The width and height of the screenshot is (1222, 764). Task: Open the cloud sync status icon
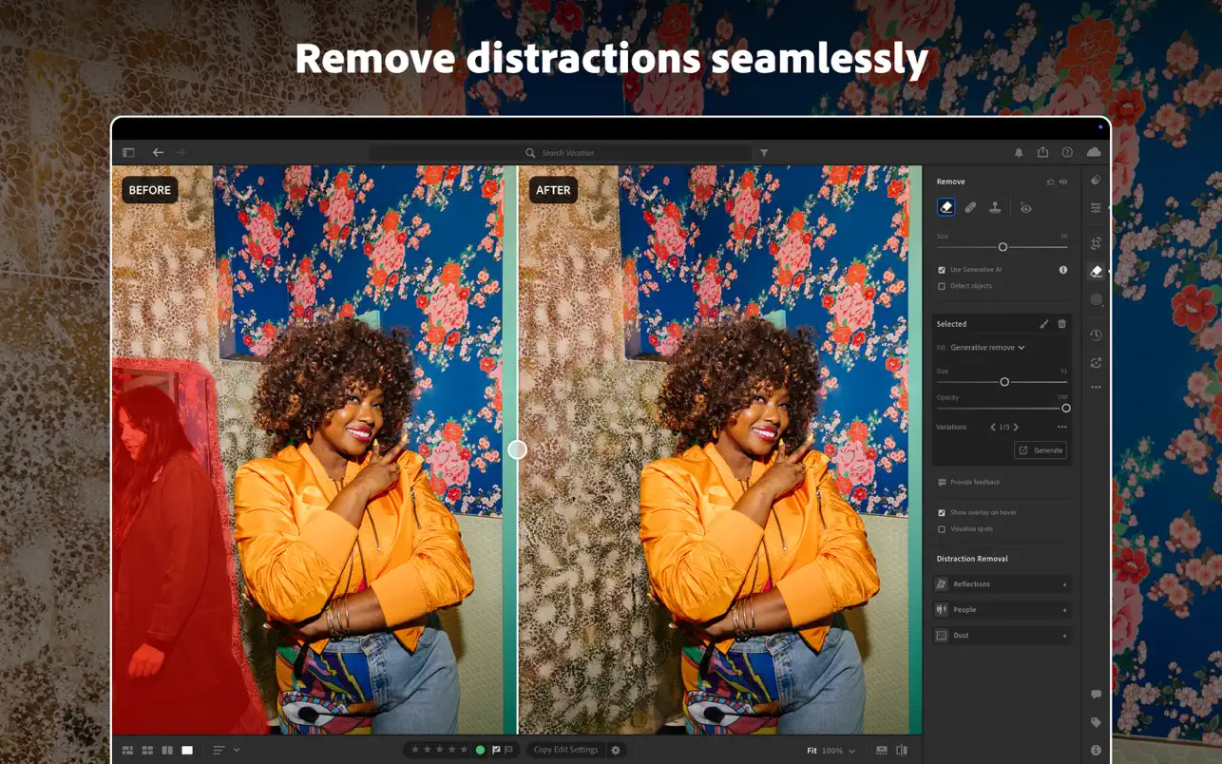click(x=1094, y=152)
